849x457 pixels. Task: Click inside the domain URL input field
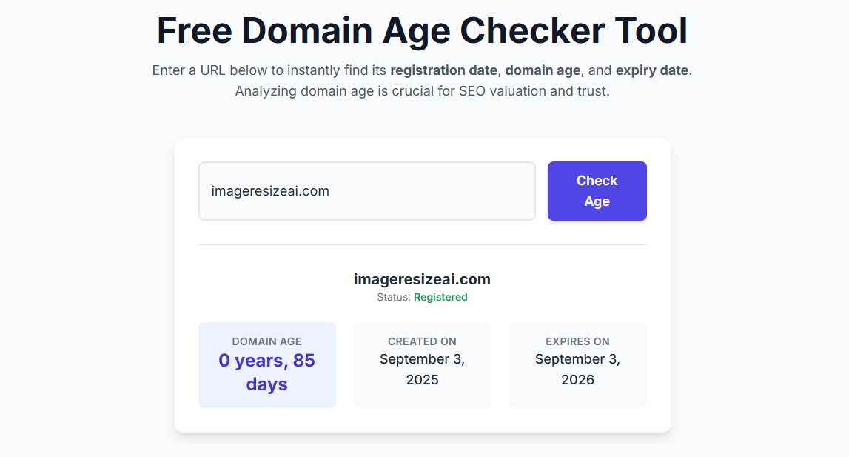366,191
